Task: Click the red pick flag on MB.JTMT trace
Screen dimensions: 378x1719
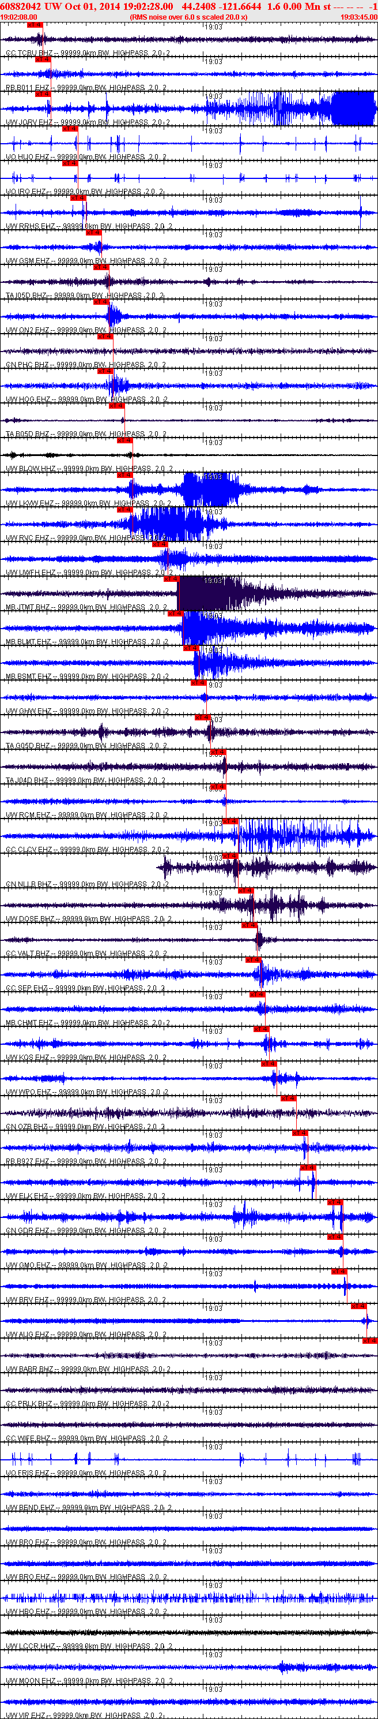Action: (171, 578)
